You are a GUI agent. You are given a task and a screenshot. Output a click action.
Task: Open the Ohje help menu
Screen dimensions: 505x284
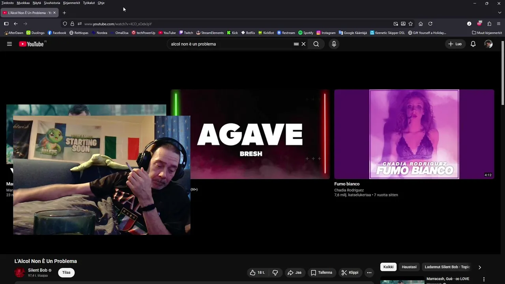[x=101, y=3]
